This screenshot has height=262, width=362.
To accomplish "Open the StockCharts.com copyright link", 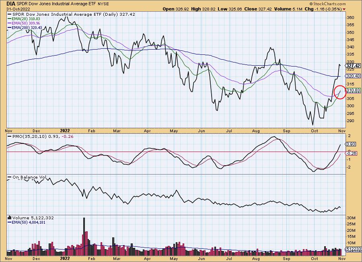I will click(327, 4).
